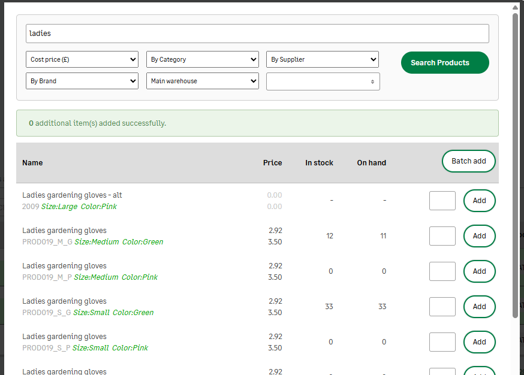
Task: Click the In stock column header
Action: [319, 163]
